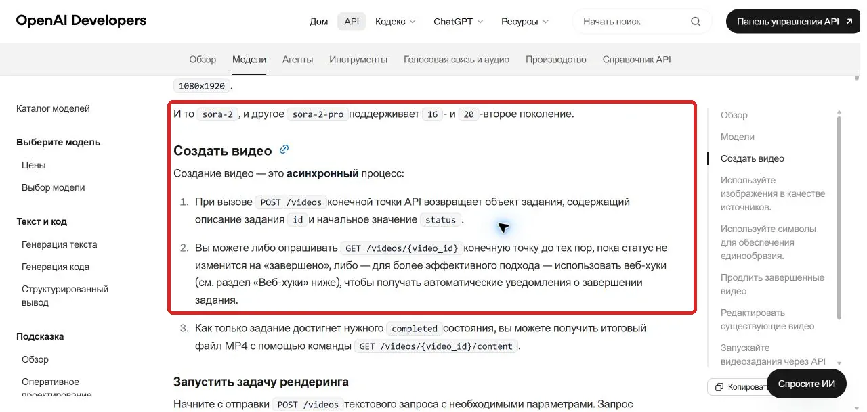Switch to the Агенты tab
The height and width of the screenshot is (412, 867).
coord(298,60)
